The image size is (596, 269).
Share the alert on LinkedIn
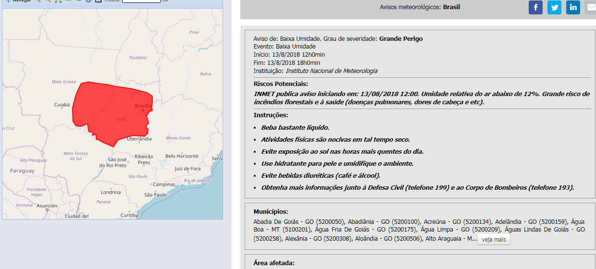(x=573, y=7)
